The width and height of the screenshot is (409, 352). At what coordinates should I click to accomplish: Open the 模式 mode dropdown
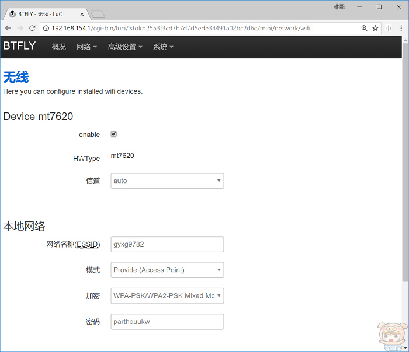(x=167, y=270)
